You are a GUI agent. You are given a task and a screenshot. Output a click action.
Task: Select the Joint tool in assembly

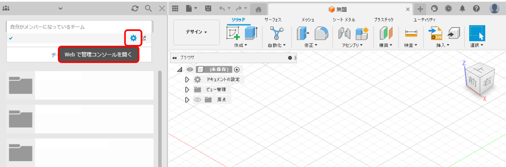(x=344, y=33)
